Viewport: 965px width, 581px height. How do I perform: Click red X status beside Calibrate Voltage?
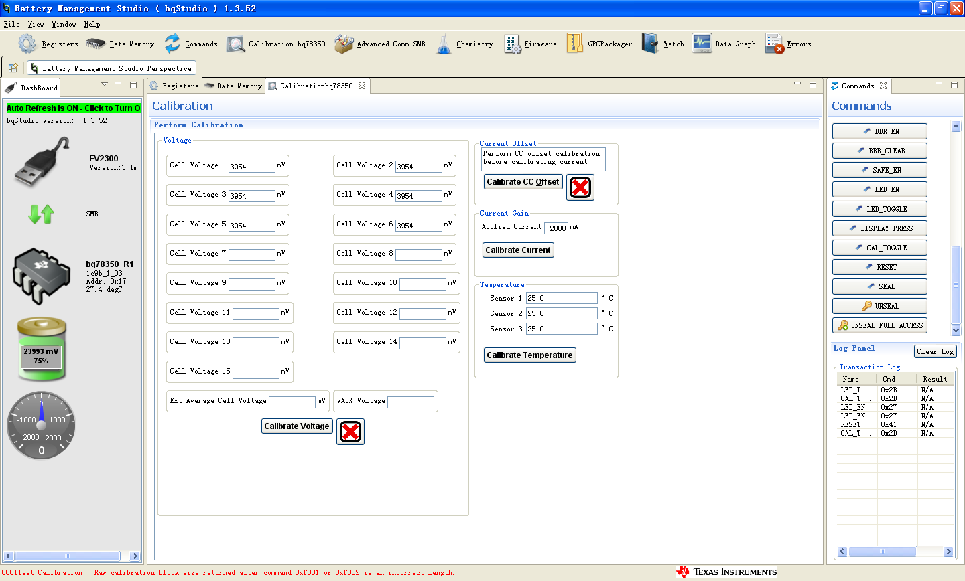[x=350, y=432]
